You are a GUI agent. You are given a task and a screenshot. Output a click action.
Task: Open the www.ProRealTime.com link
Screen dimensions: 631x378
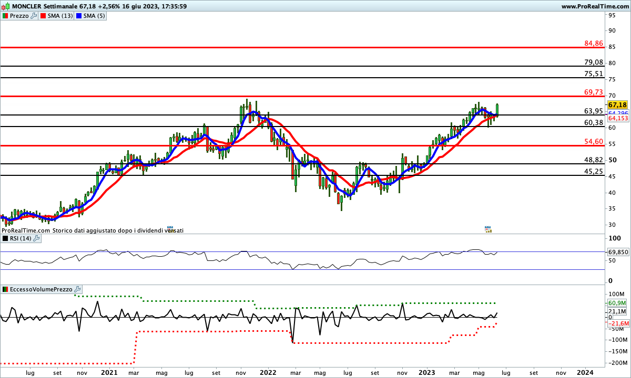[x=595, y=6]
